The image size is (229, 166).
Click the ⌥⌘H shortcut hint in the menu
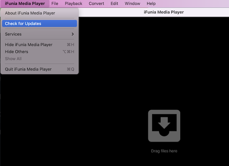click(x=68, y=52)
